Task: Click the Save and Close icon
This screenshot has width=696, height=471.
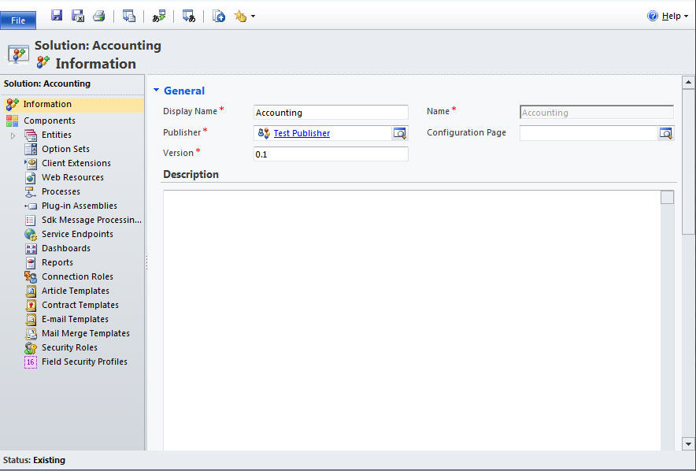Action: click(x=78, y=16)
